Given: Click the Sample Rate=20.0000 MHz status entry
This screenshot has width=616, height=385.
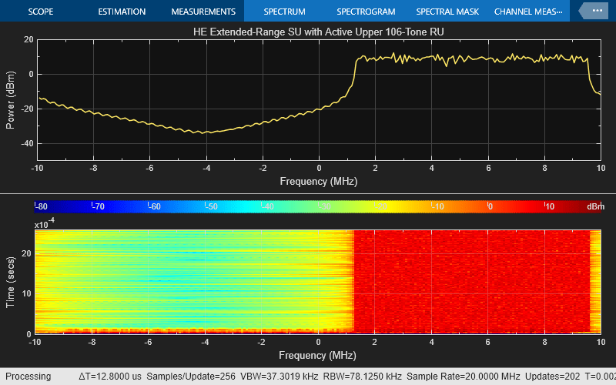Looking at the screenshot, I should pos(464,377).
